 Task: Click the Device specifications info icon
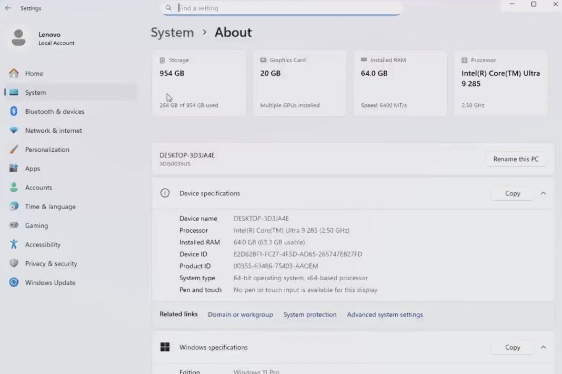(x=165, y=193)
